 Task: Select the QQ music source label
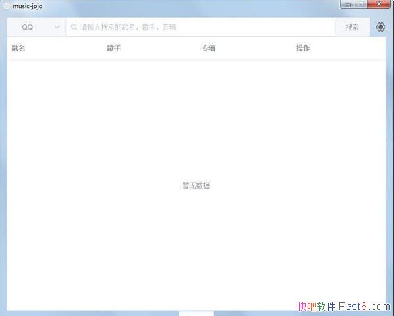(x=28, y=27)
